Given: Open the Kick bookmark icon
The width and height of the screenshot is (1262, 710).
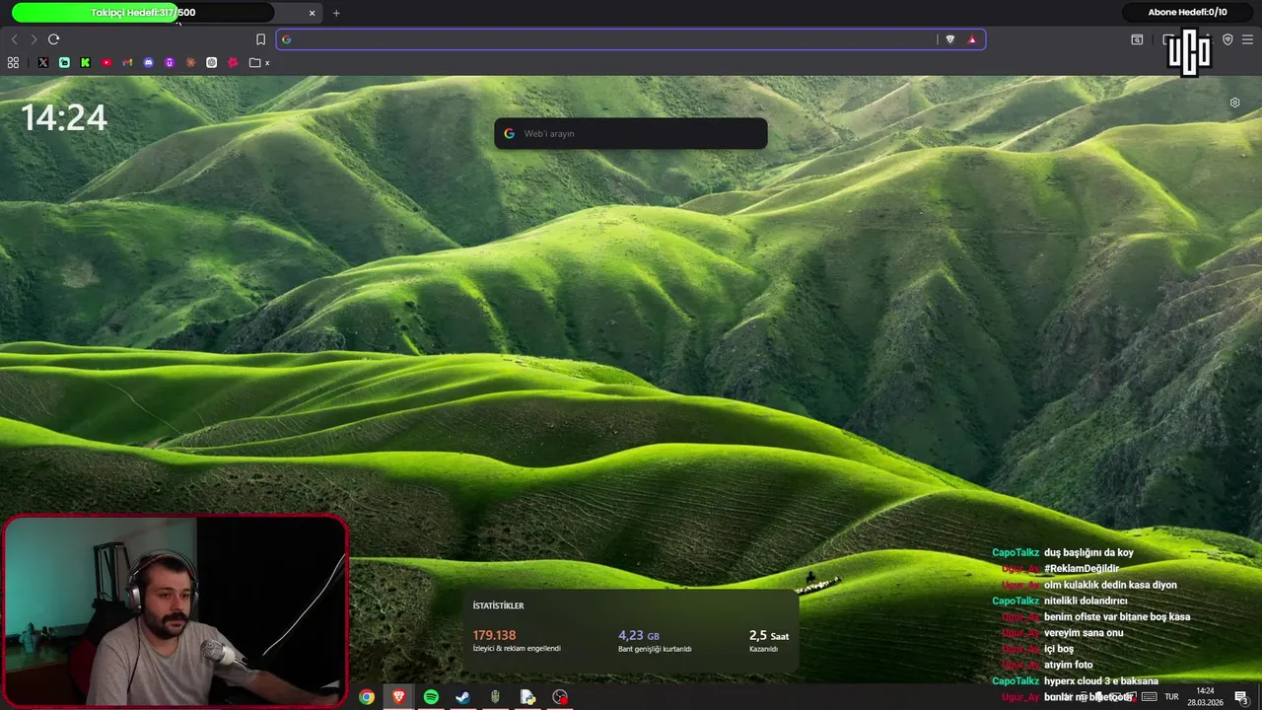Looking at the screenshot, I should [x=86, y=62].
